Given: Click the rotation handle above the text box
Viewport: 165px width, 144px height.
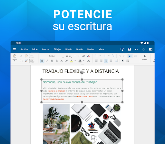Looking at the screenshot, I should (82, 72).
